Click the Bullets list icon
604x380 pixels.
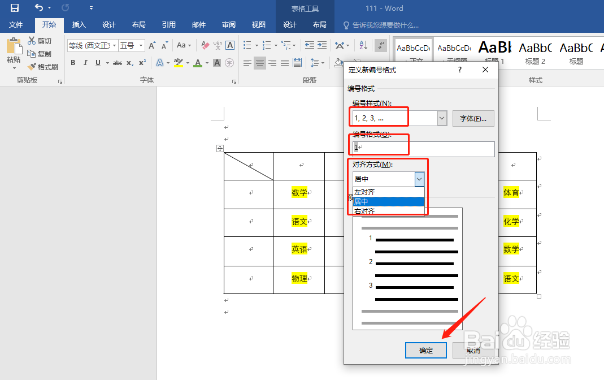(x=247, y=45)
